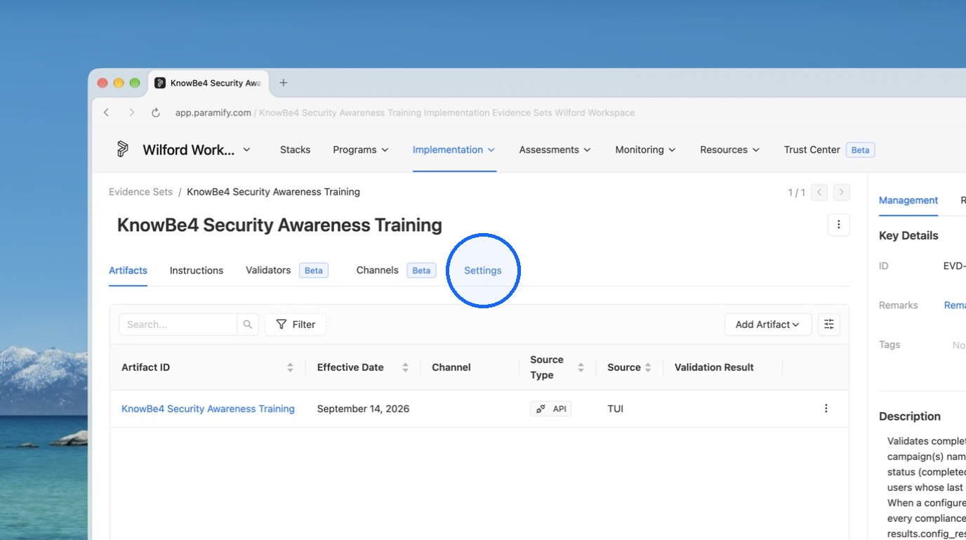Open table column settings icon
This screenshot has width=966, height=540.
point(829,324)
